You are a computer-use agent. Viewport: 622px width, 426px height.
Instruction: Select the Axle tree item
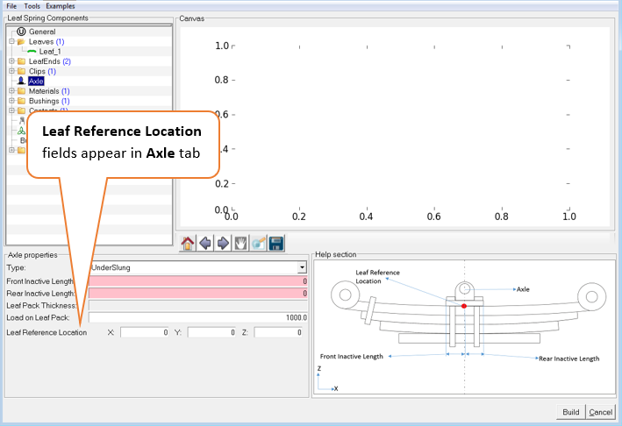pyautogui.click(x=35, y=82)
